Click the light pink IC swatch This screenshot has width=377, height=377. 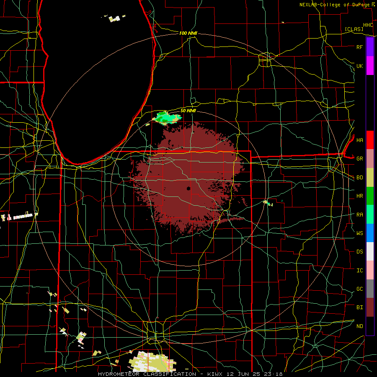coord(370,270)
